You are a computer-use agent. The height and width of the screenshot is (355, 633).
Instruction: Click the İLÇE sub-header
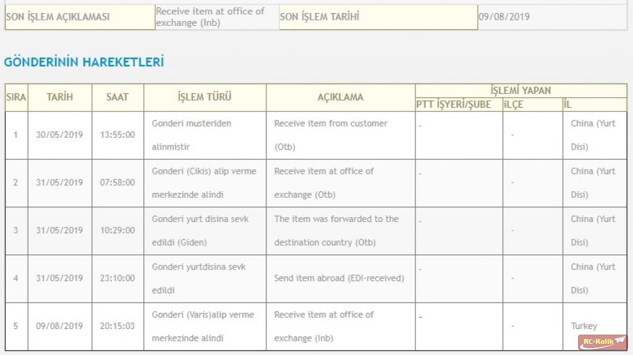coord(514,105)
